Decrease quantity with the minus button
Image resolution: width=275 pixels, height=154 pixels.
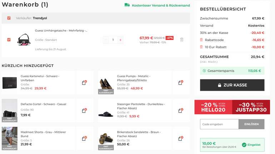click(106, 40)
